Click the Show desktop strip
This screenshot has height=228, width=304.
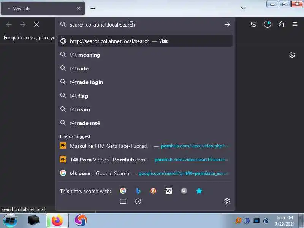point(301,221)
